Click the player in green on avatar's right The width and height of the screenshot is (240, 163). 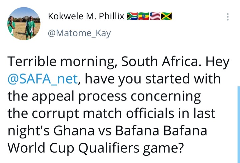tap(31, 25)
